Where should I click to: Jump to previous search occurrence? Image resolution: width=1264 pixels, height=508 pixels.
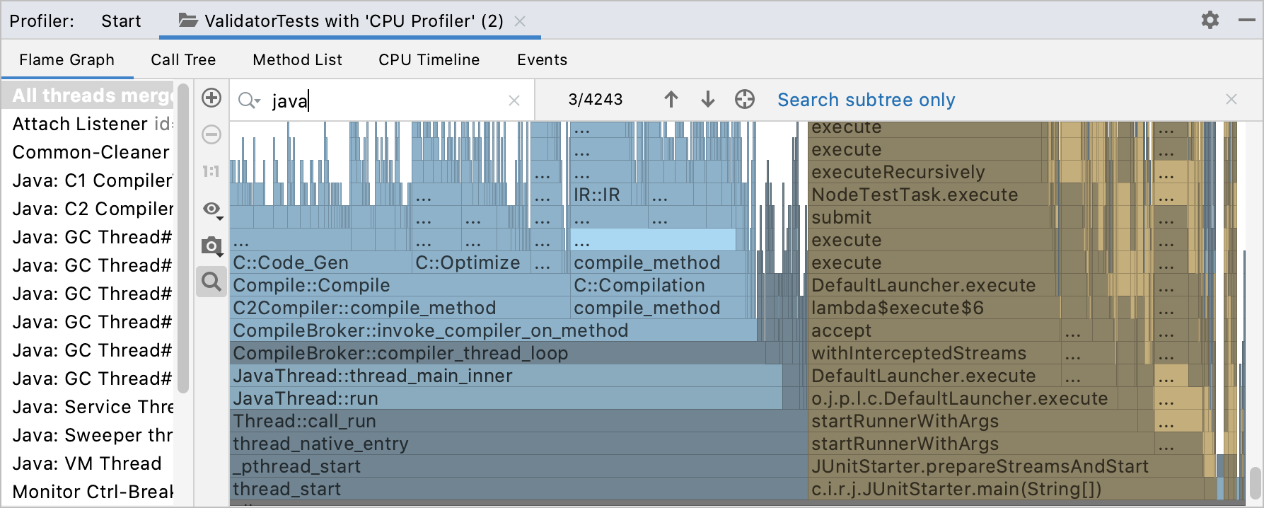tap(671, 99)
